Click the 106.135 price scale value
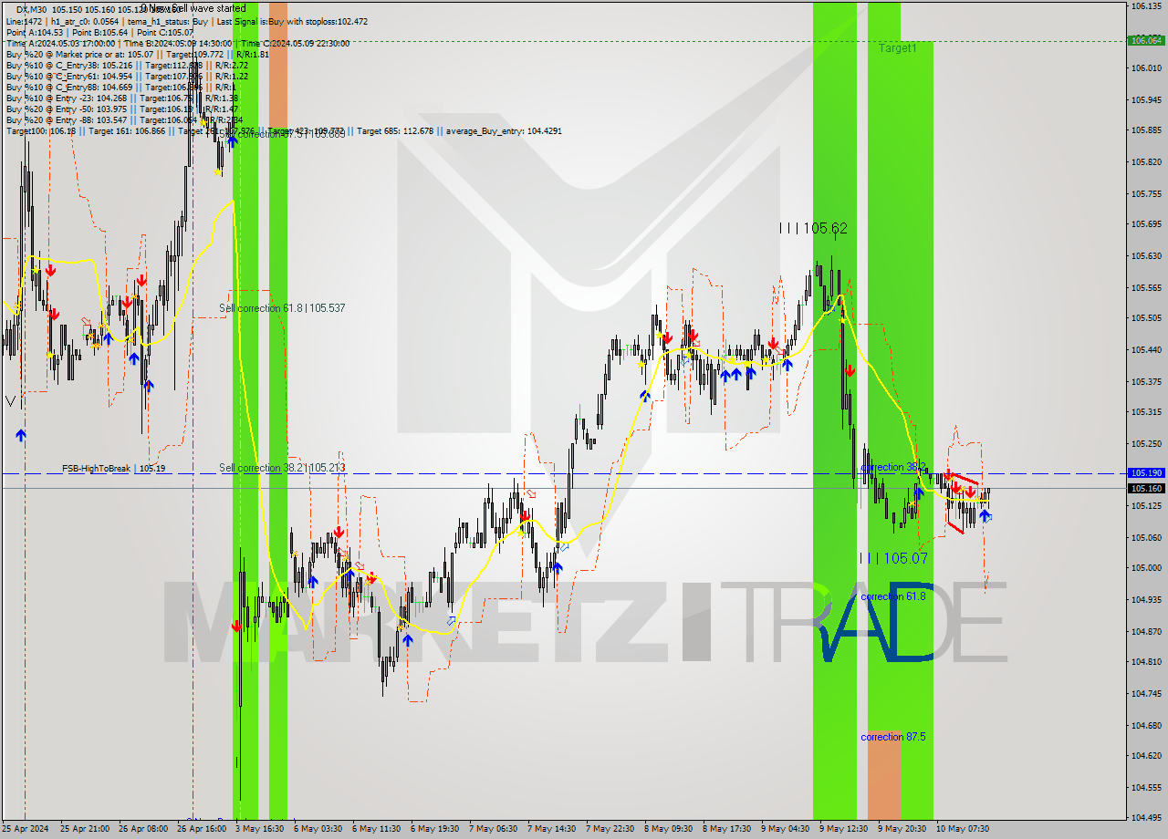The image size is (1168, 839). point(1146,6)
